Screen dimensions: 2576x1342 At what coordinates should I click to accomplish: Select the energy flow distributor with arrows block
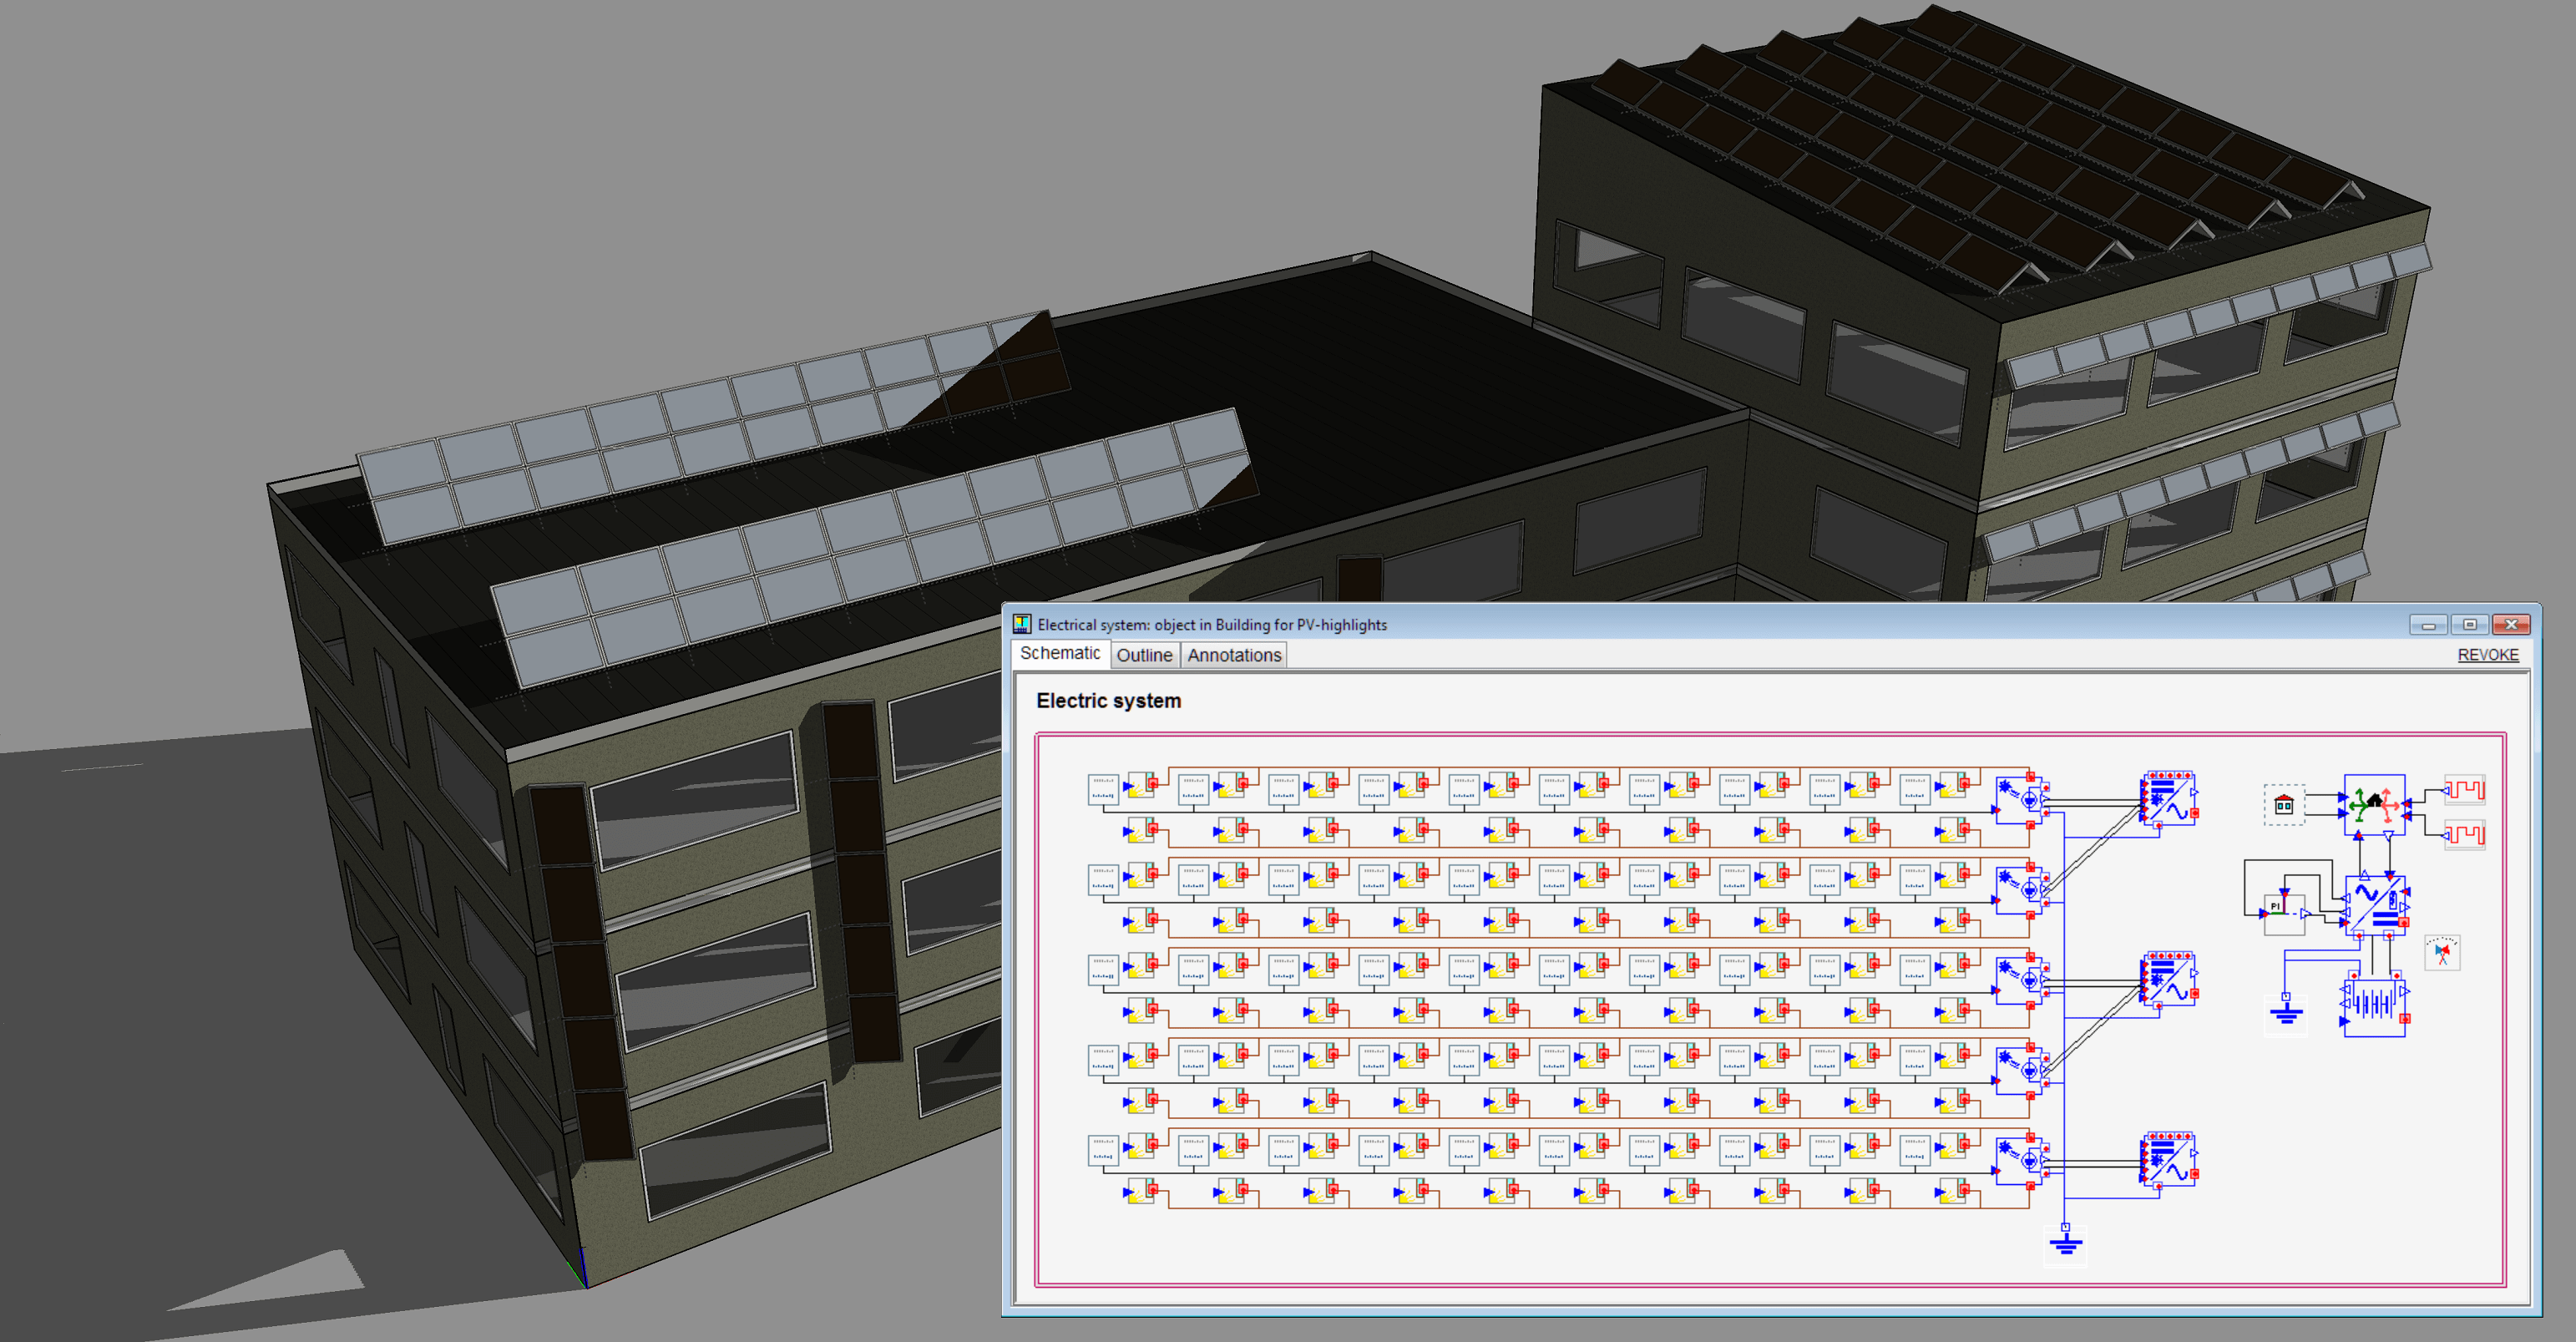pos(2374,804)
